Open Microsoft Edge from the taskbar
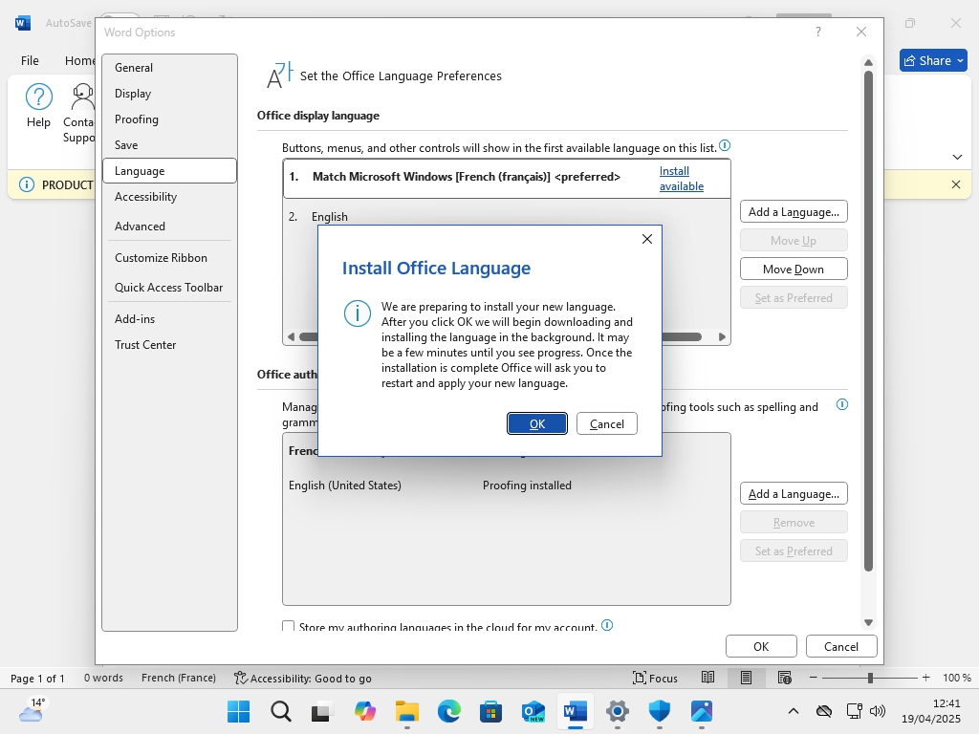Viewport: 979px width, 734px height. pos(449,711)
